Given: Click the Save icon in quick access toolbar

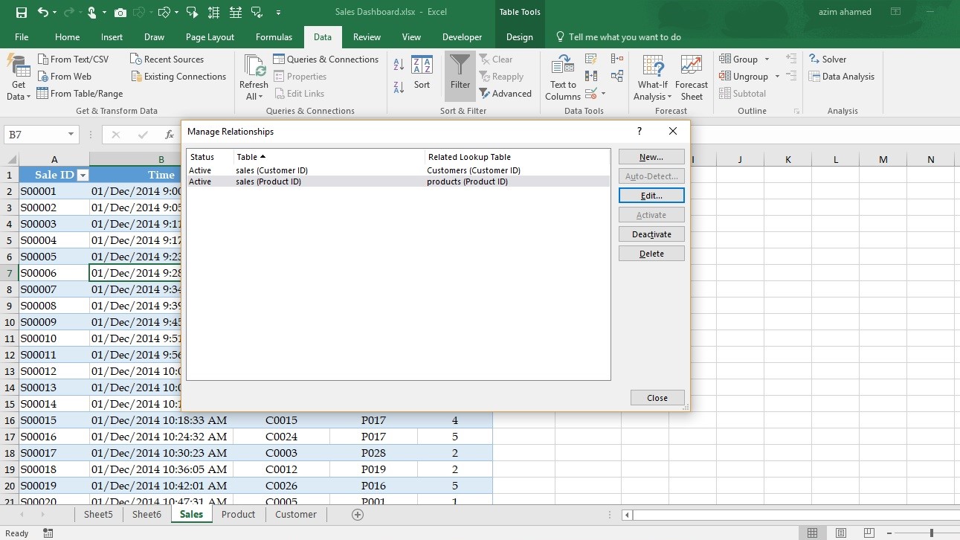Looking at the screenshot, I should point(21,13).
